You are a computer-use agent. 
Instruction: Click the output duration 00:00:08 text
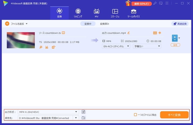156,41
